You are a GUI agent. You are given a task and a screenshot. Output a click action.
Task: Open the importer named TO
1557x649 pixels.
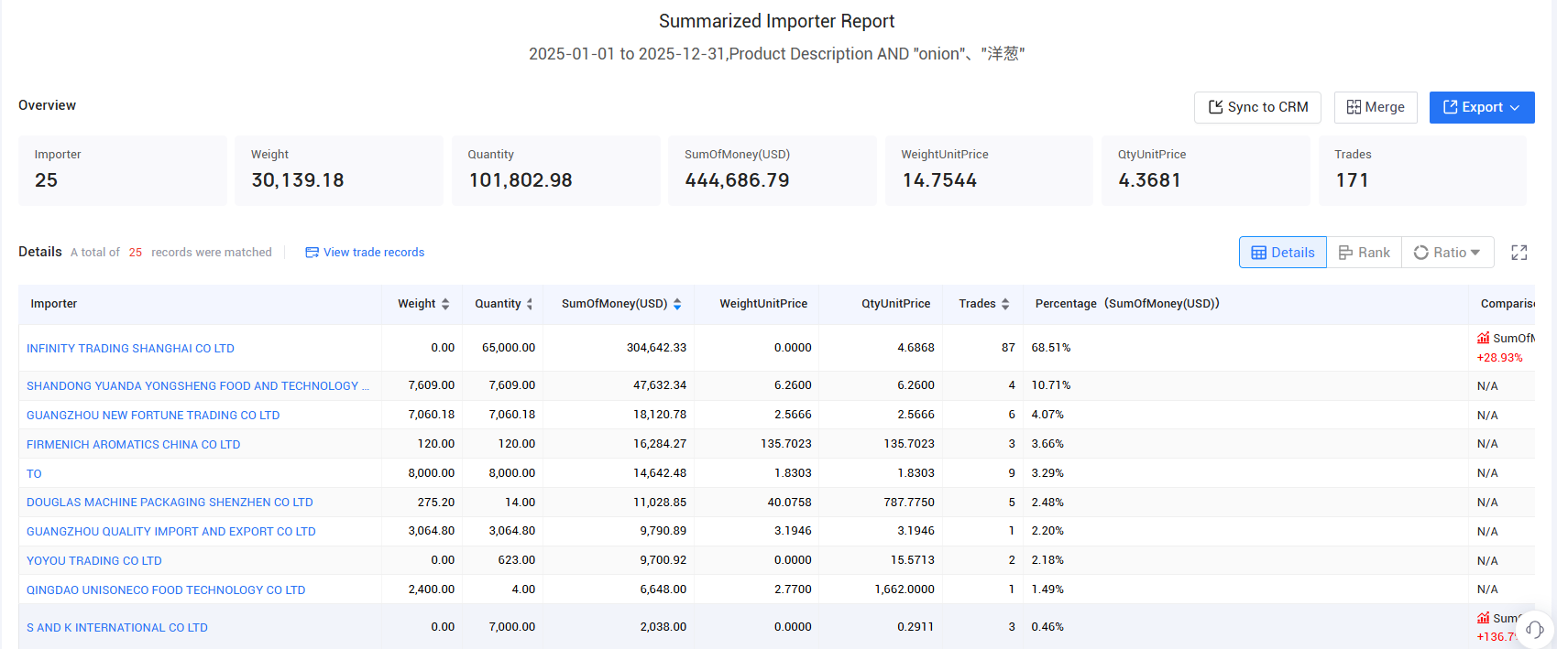coord(34,474)
